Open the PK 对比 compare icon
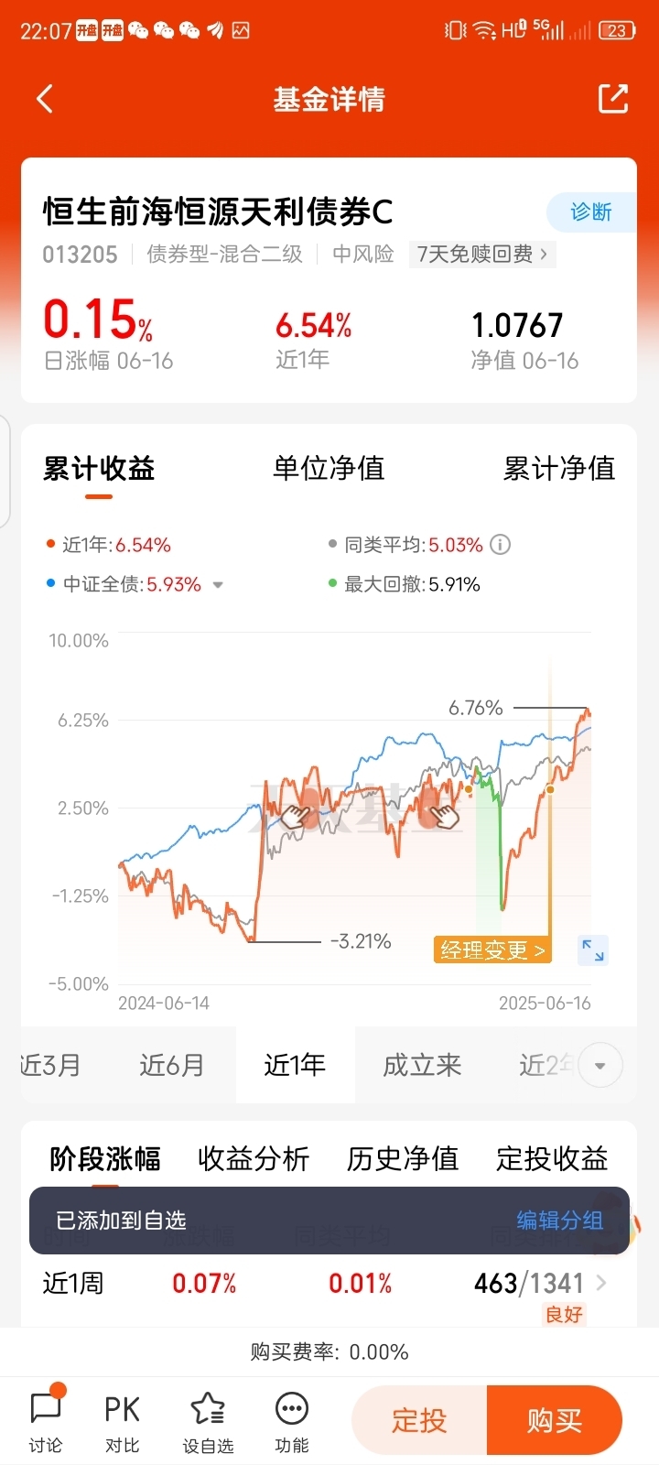Screen dimensions: 659x1465 pos(122,1422)
